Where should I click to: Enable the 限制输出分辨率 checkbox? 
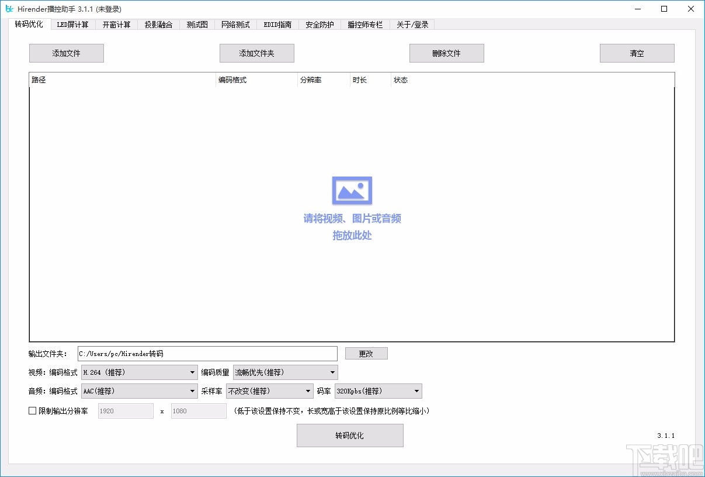(32, 411)
